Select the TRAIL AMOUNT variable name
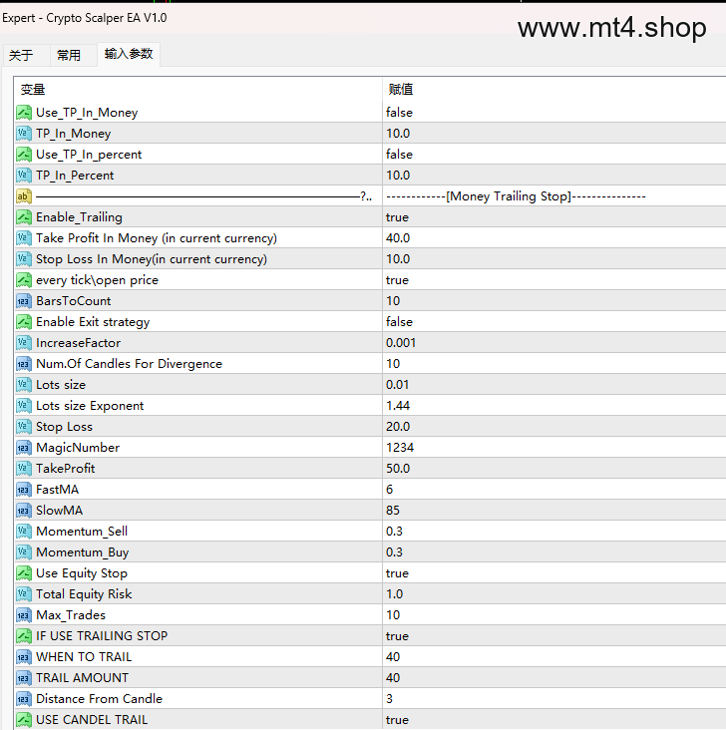The image size is (726, 730). point(82,678)
